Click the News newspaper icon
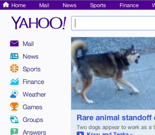 (14, 56)
